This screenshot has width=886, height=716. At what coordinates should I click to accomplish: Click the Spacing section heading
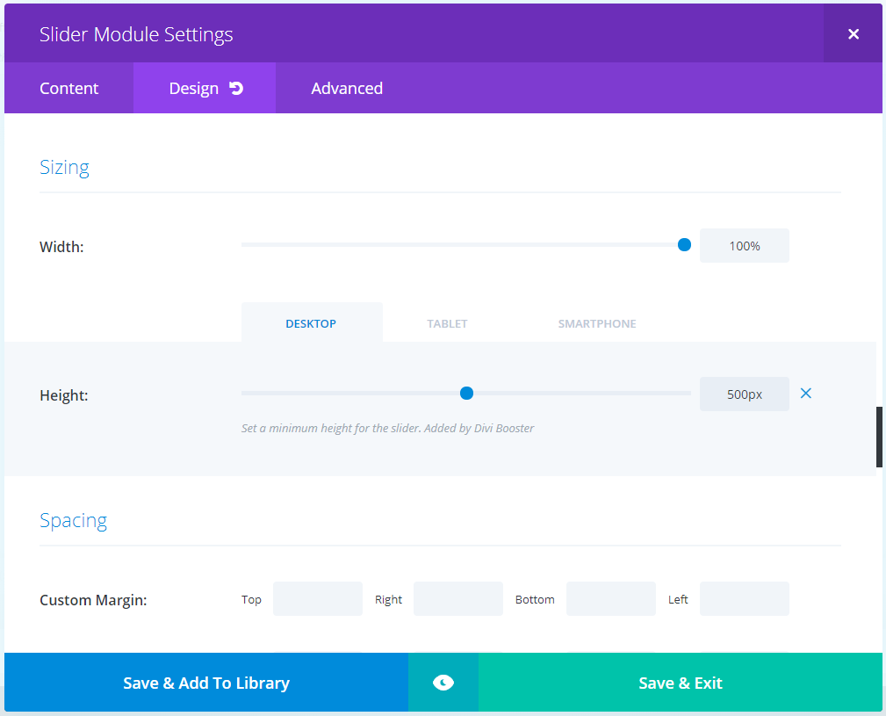tap(74, 520)
